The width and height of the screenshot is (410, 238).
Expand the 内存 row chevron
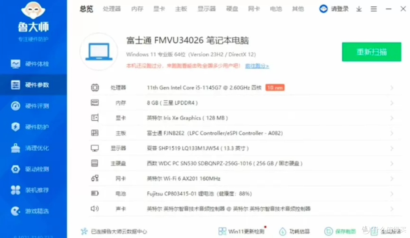tap(392, 103)
